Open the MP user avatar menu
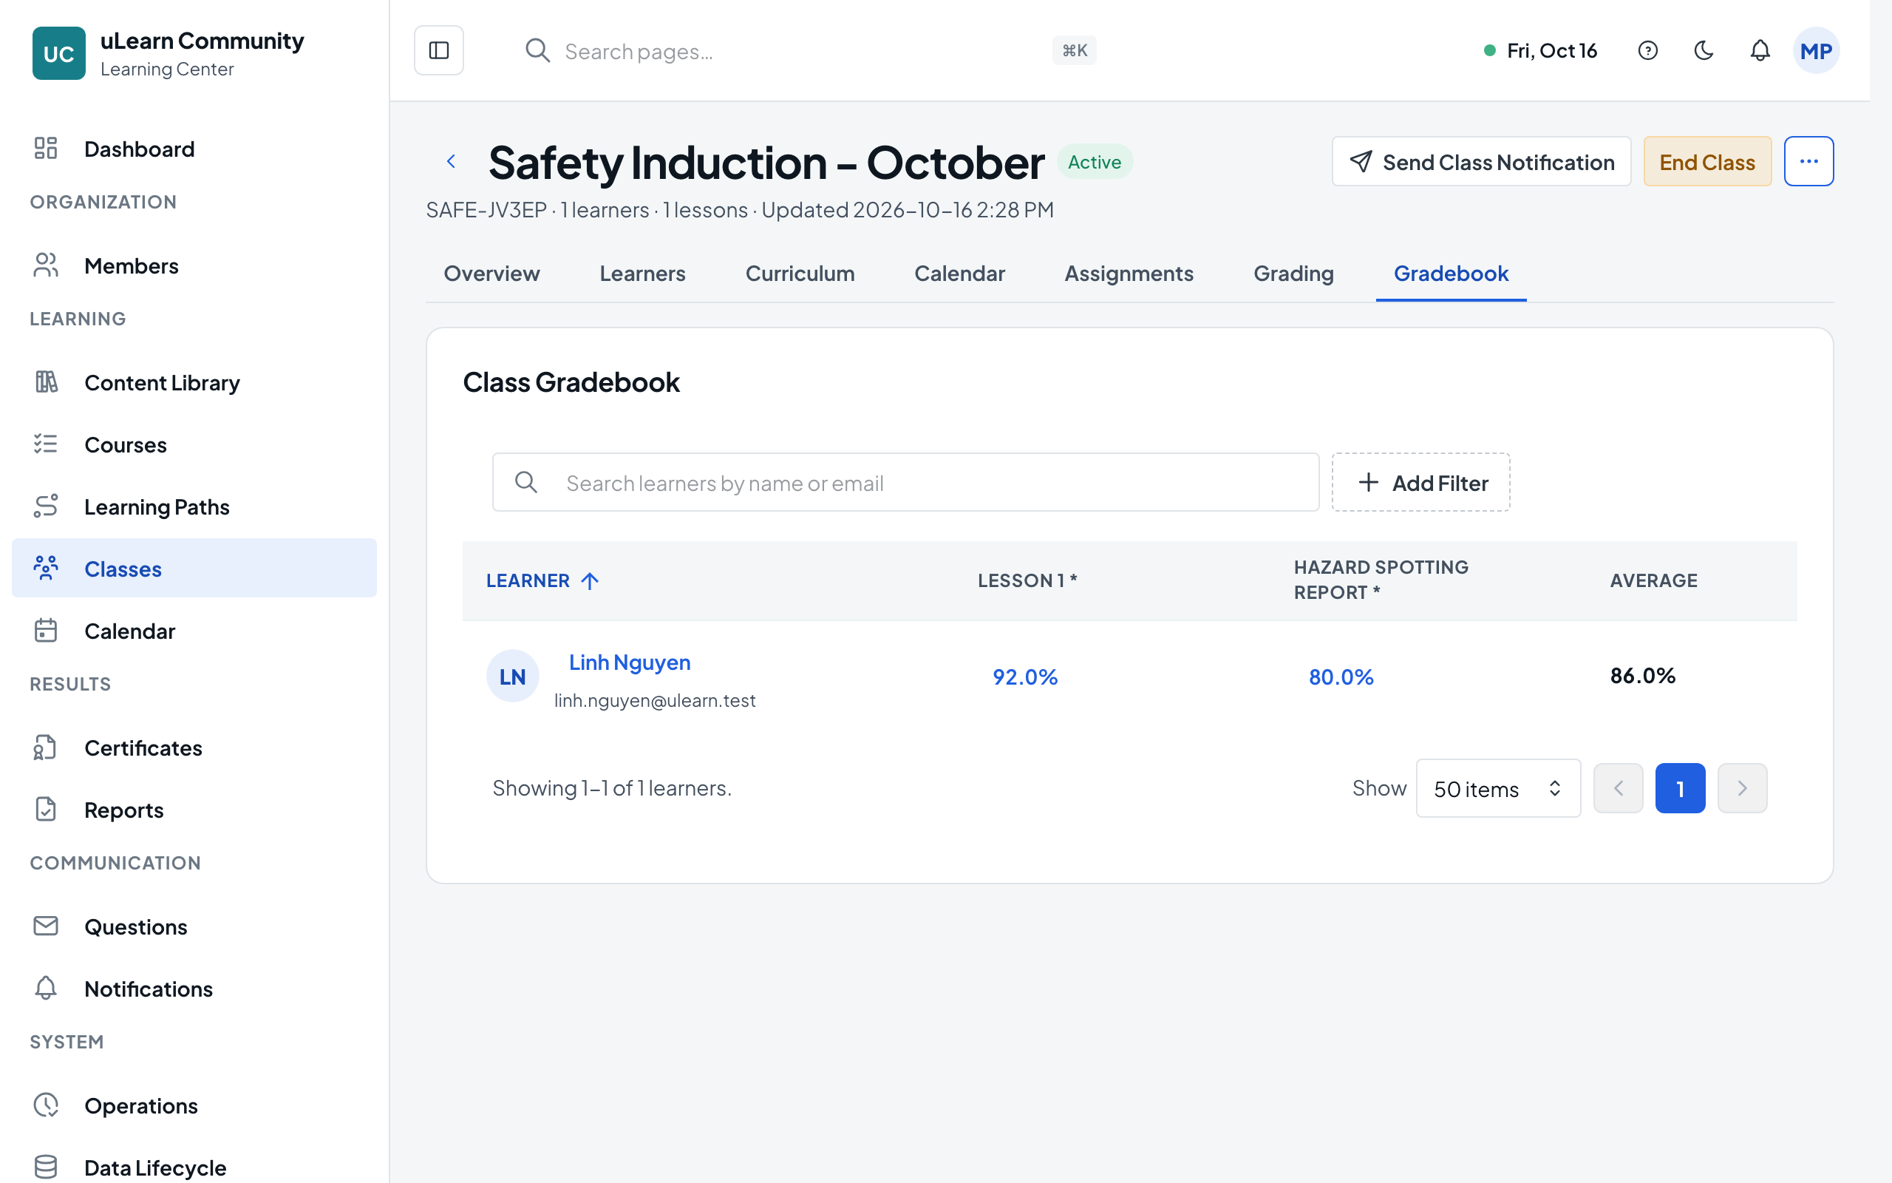 point(1815,51)
